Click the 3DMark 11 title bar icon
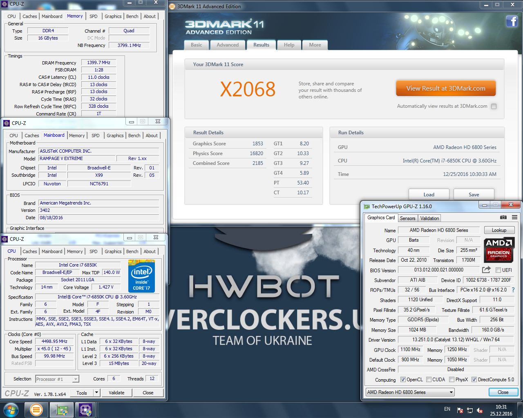The image size is (523, 418). click(x=172, y=6)
